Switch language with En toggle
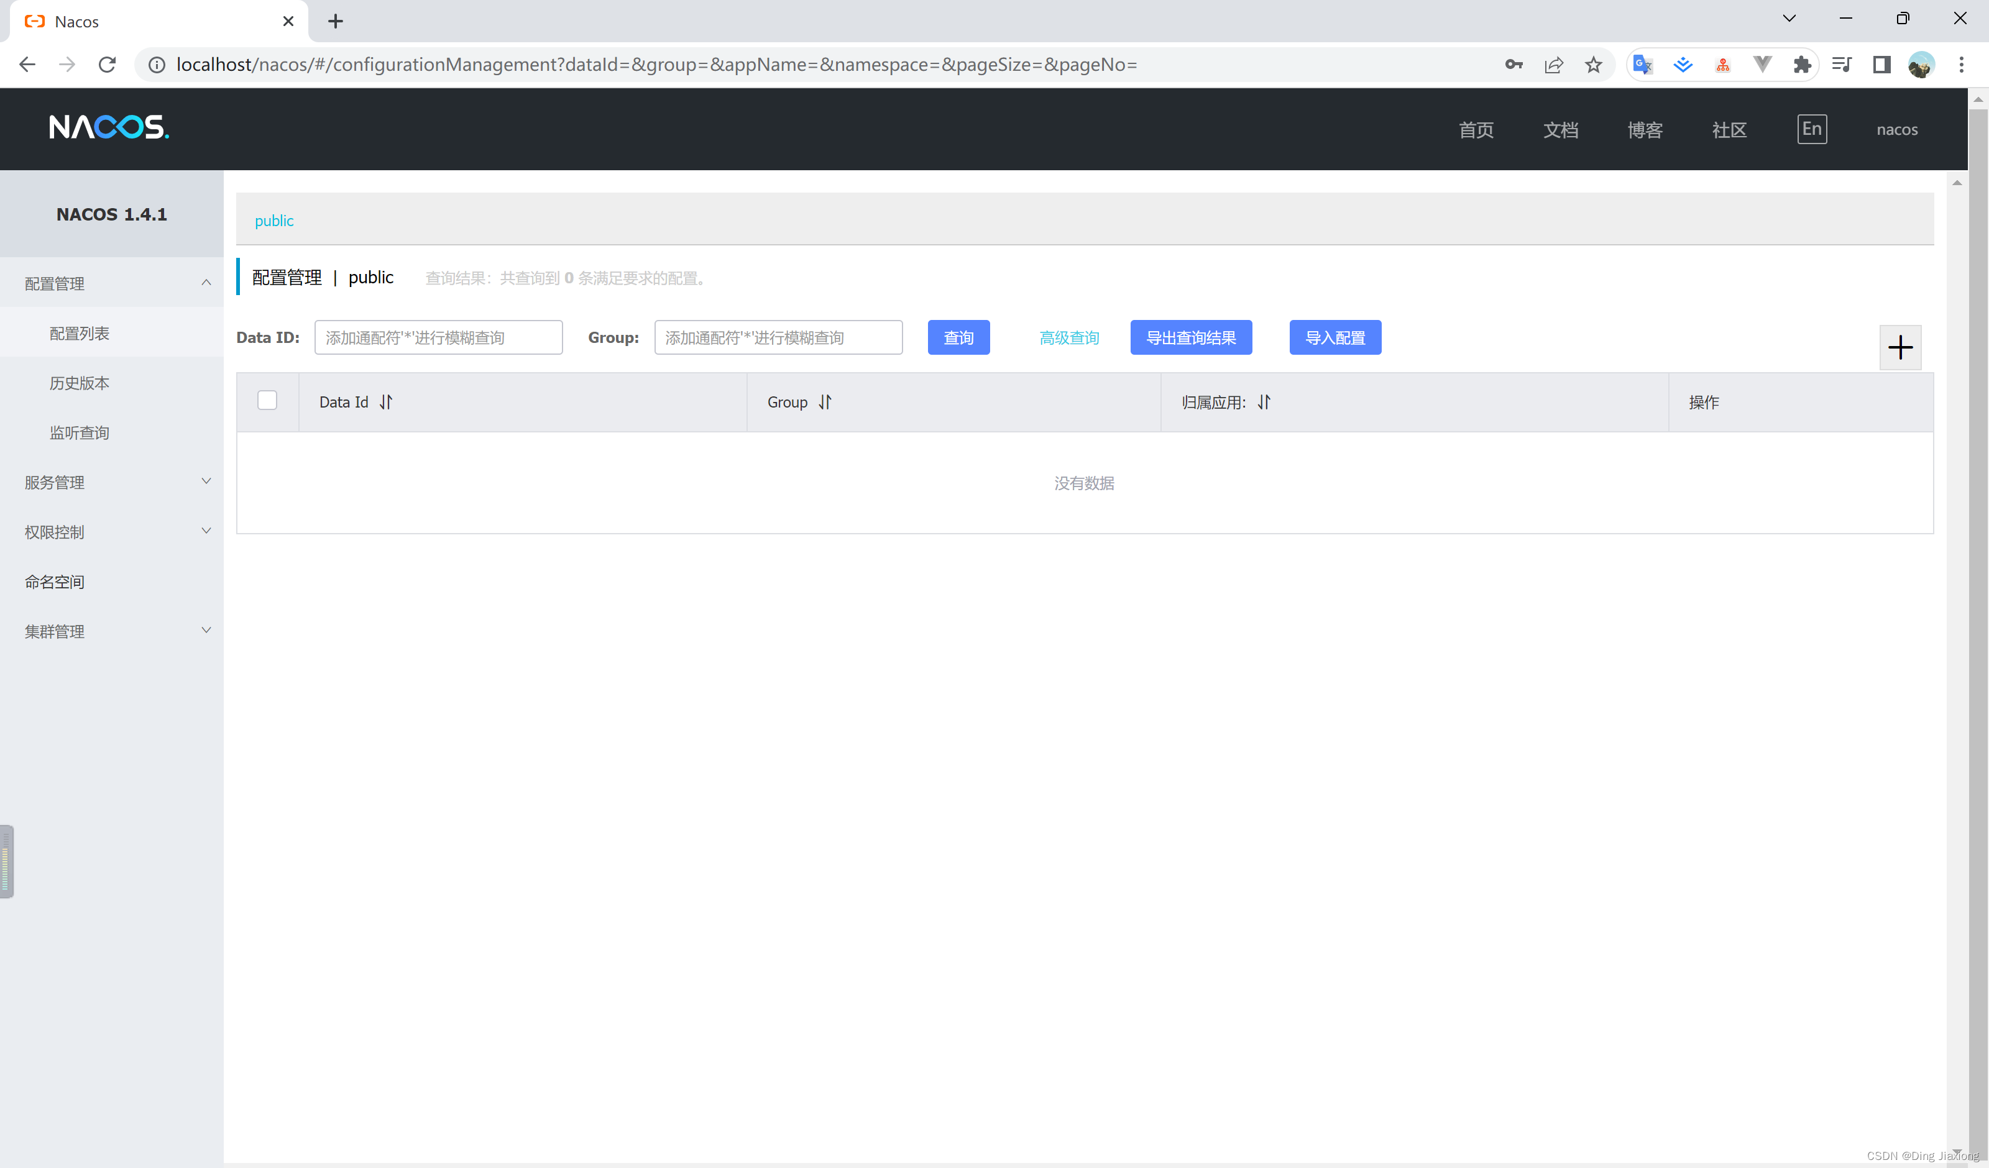Screen dimensions: 1989x1168 1811,129
